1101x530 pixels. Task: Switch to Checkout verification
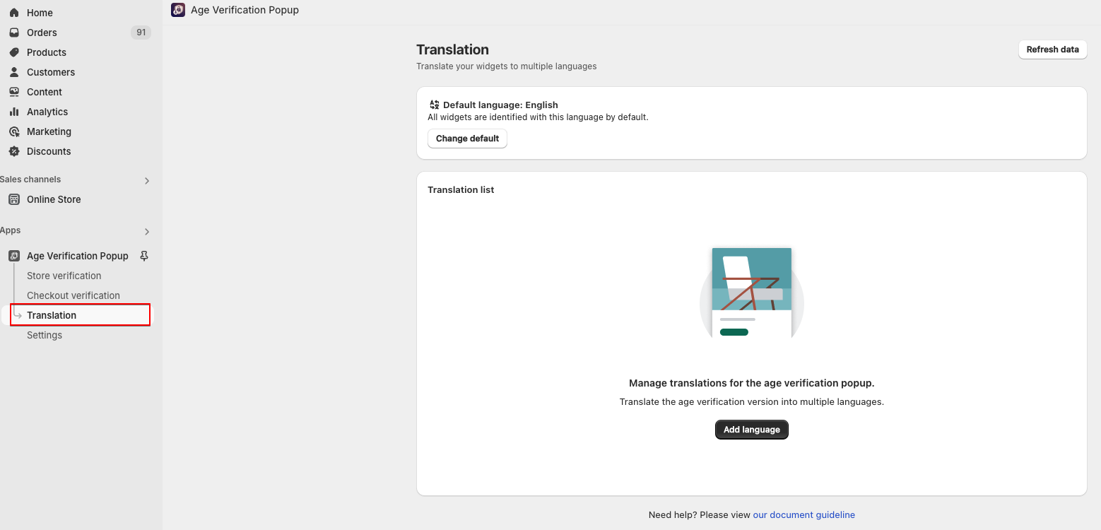73,295
